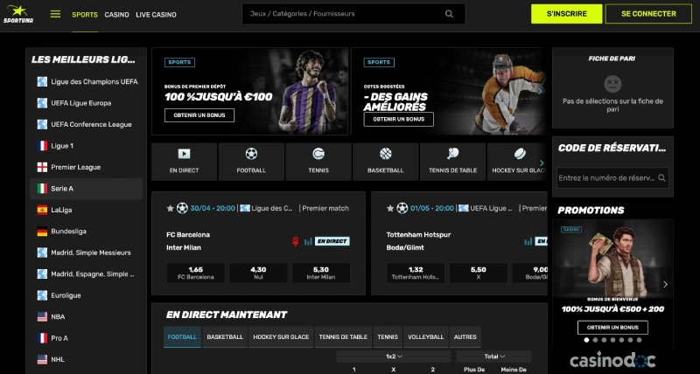Click the NBA American flag icon
The height and width of the screenshot is (374, 700).
[x=42, y=317]
